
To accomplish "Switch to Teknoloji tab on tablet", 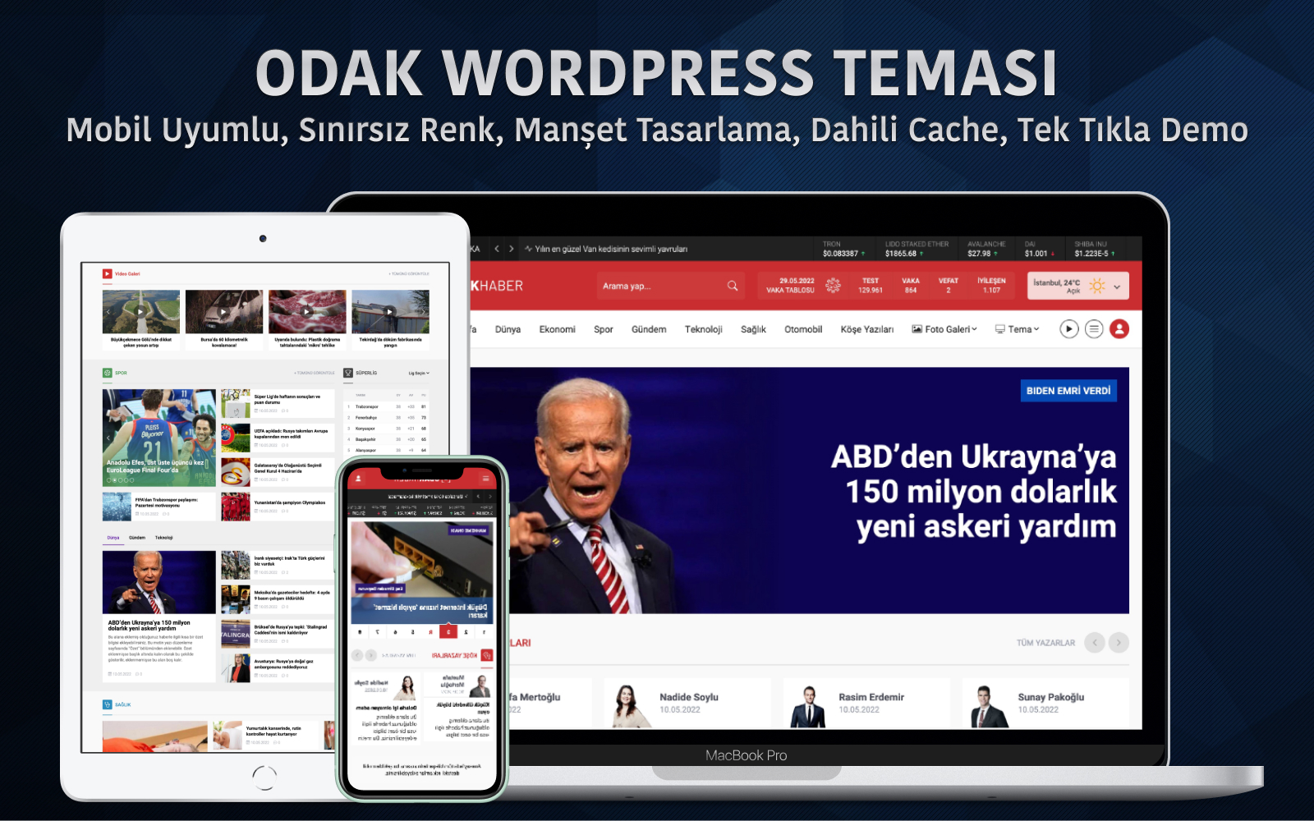I will 164,538.
